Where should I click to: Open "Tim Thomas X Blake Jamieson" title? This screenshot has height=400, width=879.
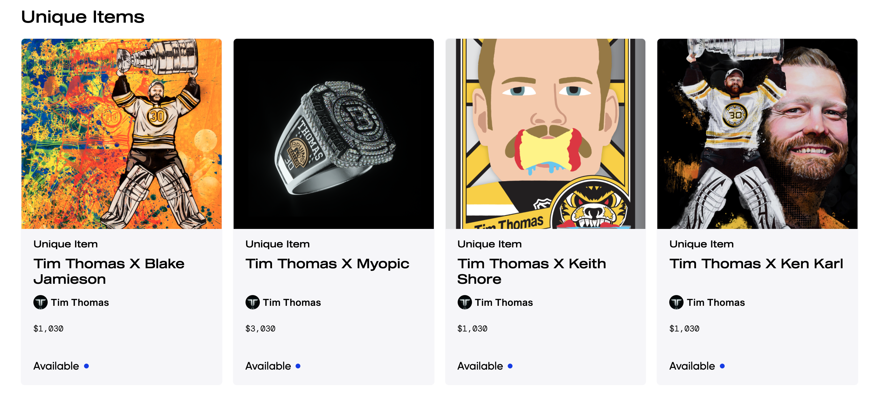(x=109, y=271)
